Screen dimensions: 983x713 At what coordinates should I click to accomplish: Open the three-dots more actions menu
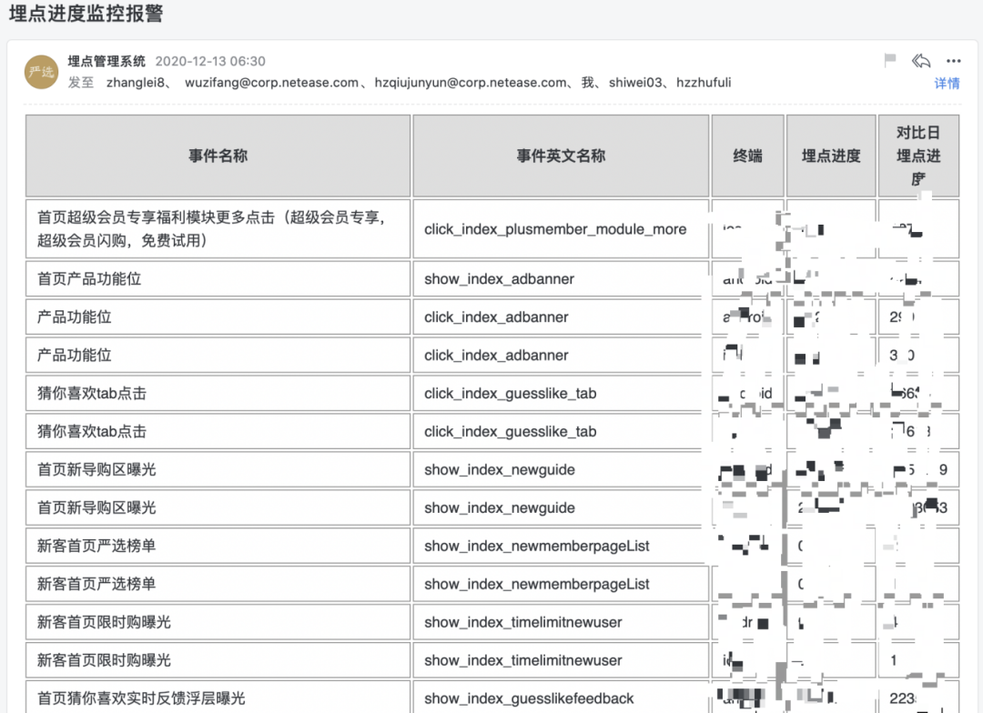pos(954,61)
